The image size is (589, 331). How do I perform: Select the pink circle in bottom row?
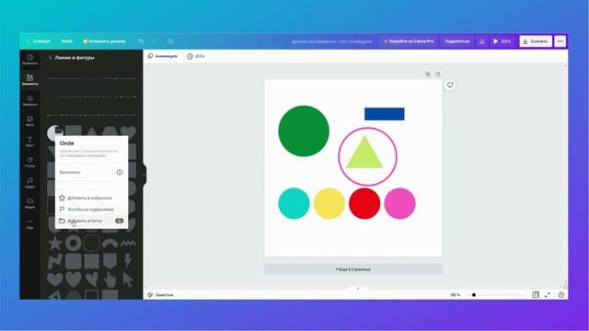pyautogui.click(x=399, y=203)
